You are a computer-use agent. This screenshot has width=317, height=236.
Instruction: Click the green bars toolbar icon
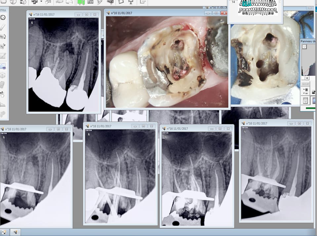click(x=81, y=2)
